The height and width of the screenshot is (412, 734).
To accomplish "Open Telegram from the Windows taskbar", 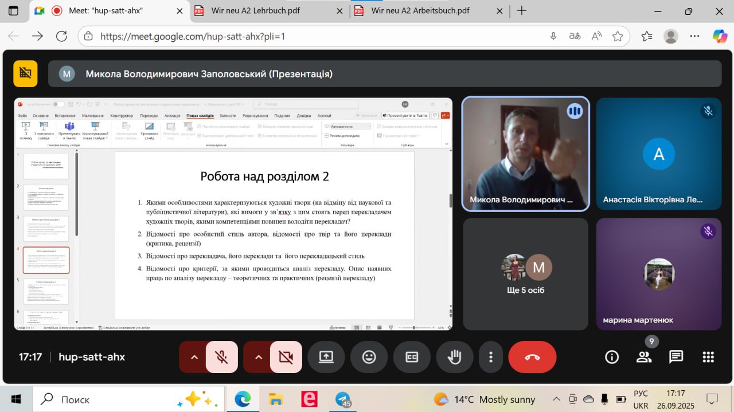I will click(x=343, y=399).
